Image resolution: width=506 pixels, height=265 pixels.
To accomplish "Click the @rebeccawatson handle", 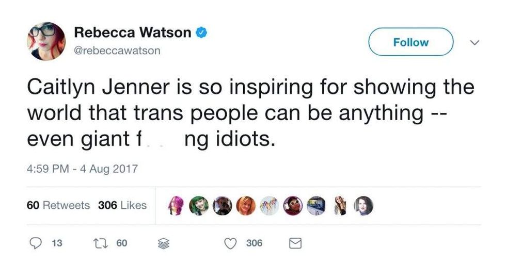I will click(118, 51).
